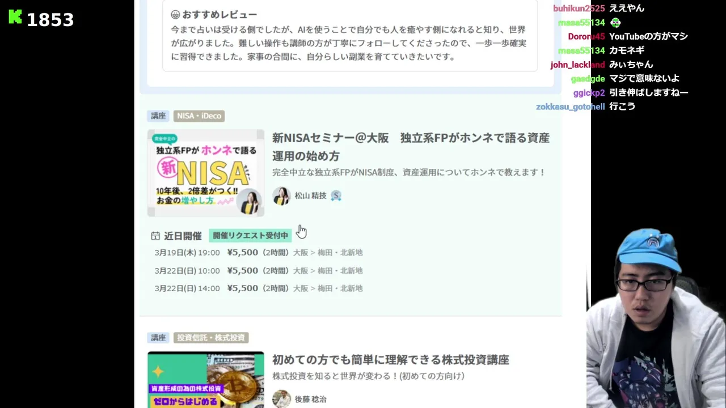Click the emoji icon before おすすめレビュー

click(x=175, y=15)
